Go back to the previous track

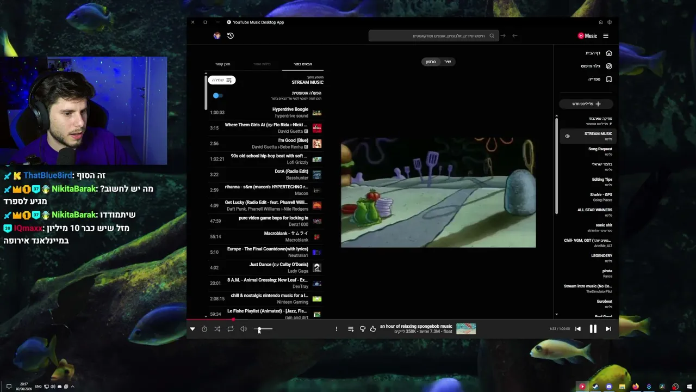tap(577, 329)
